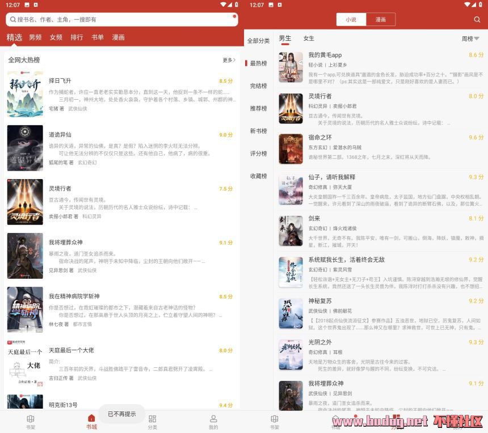Screen dimensions: 488x433
Task: Click the title 剑来
Action: click(314, 219)
